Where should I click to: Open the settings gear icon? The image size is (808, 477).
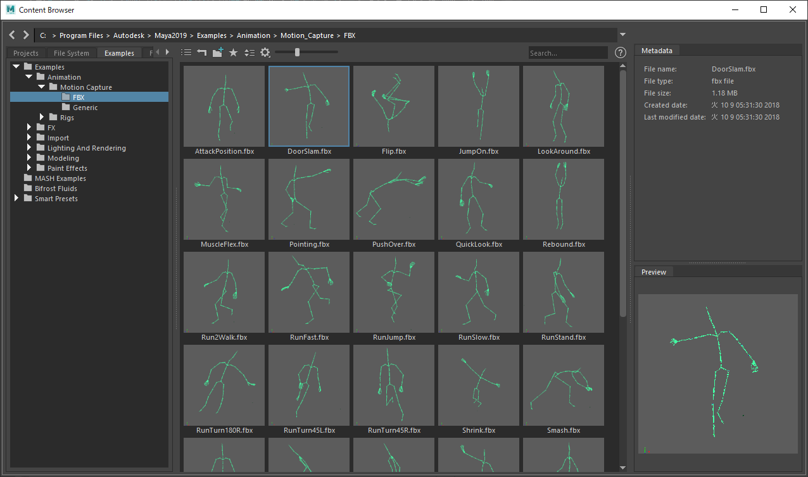point(265,53)
